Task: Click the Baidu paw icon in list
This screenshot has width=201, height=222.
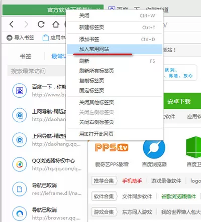Action: [20, 91]
